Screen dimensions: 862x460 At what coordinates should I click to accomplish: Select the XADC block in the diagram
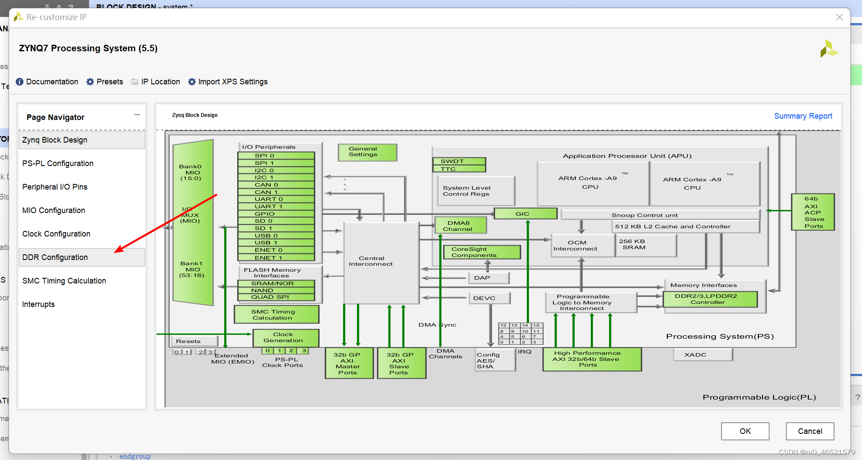(x=702, y=354)
